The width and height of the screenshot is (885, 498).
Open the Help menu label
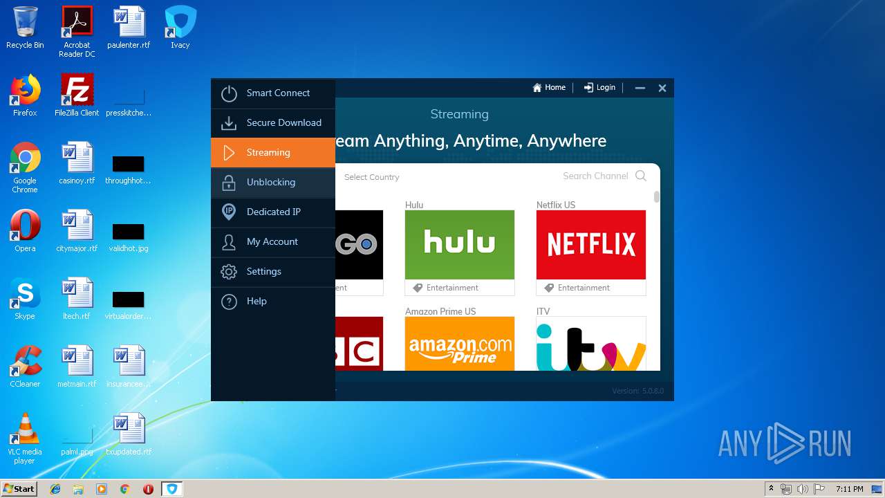coord(257,302)
